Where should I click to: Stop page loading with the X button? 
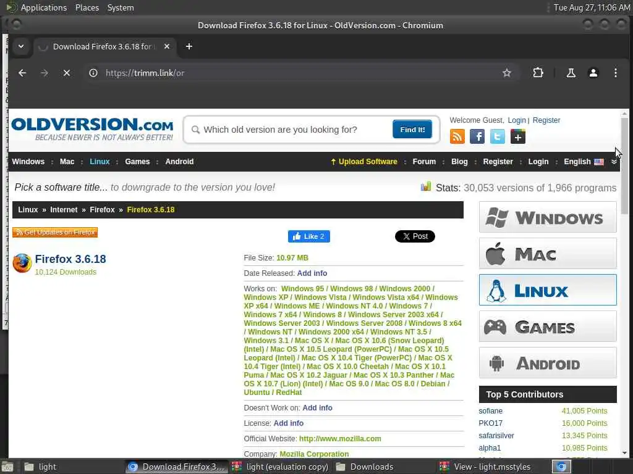point(67,73)
